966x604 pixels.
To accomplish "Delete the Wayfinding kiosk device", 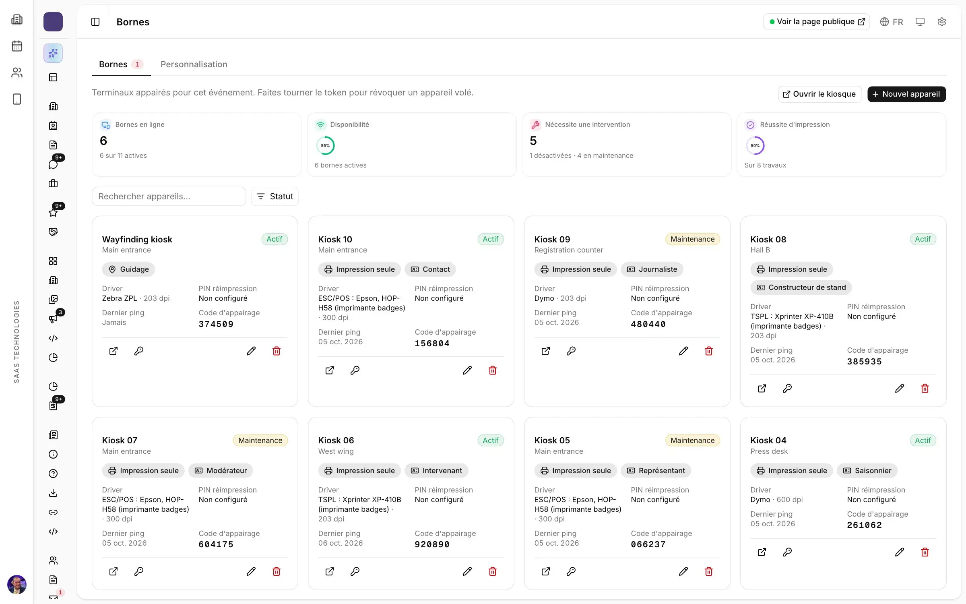I will [x=277, y=351].
